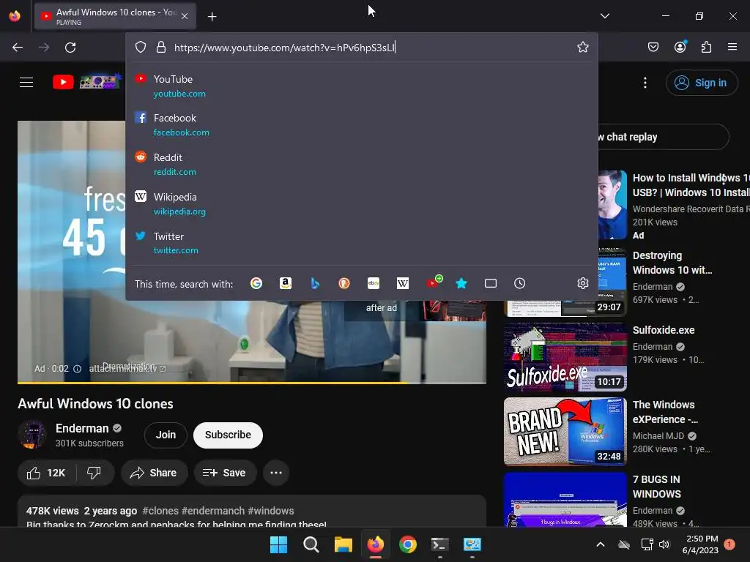Reload the page with the refresh icon
The height and width of the screenshot is (562, 750).
click(70, 48)
